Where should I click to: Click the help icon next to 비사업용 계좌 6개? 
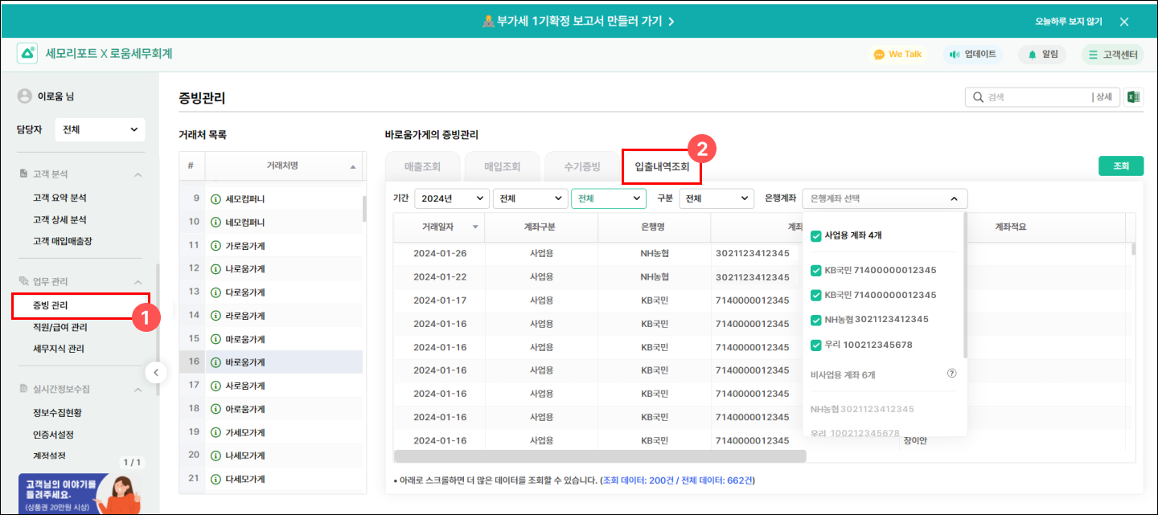(x=951, y=374)
